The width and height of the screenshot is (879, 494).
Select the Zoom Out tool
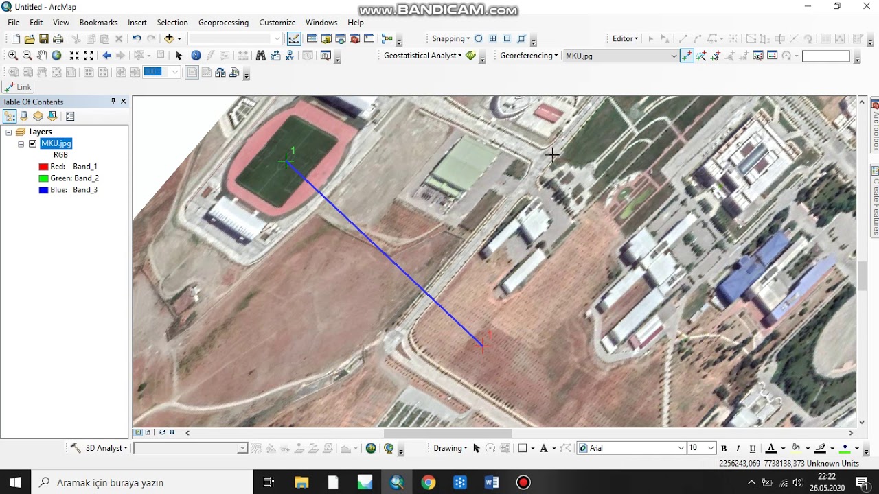point(27,56)
